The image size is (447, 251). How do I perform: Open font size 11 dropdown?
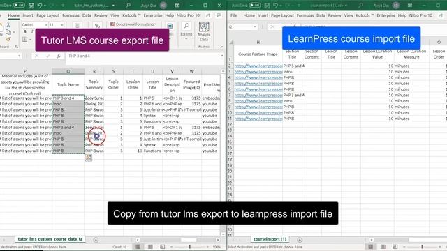point(62,25)
